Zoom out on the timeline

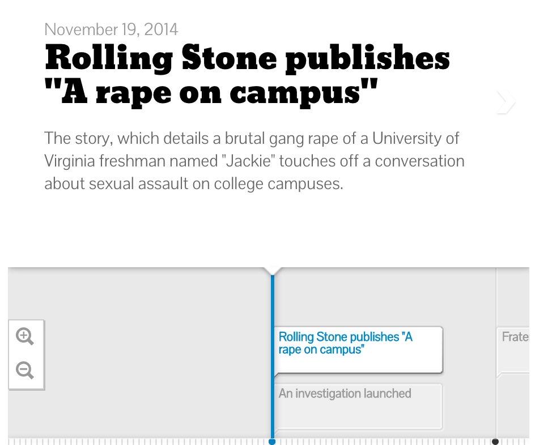pos(25,370)
